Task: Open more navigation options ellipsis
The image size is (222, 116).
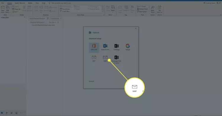Action: coord(21,113)
